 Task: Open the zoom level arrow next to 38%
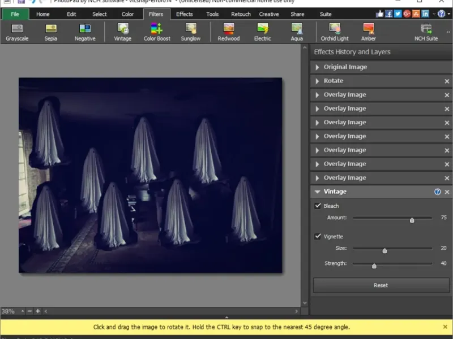pos(22,311)
